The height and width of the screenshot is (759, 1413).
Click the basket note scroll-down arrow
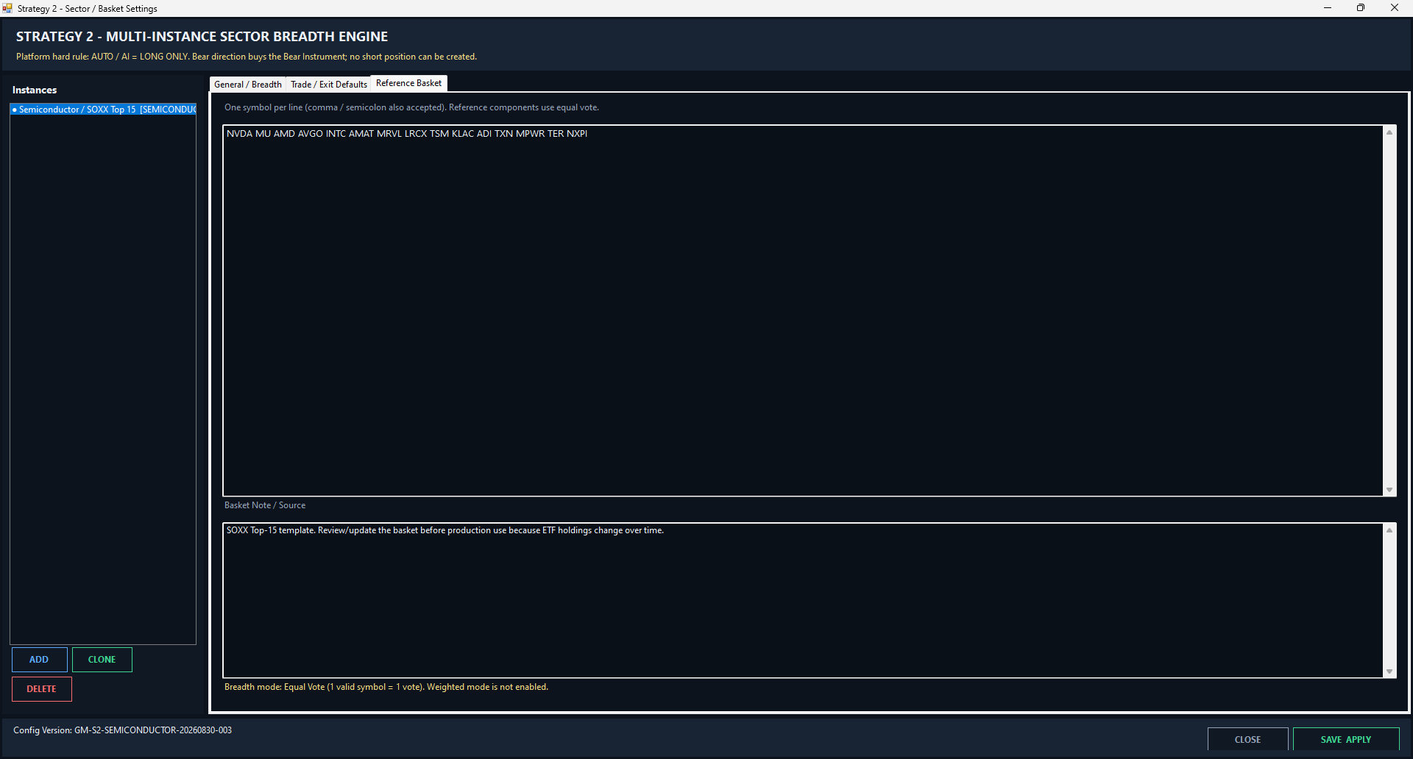(1389, 671)
